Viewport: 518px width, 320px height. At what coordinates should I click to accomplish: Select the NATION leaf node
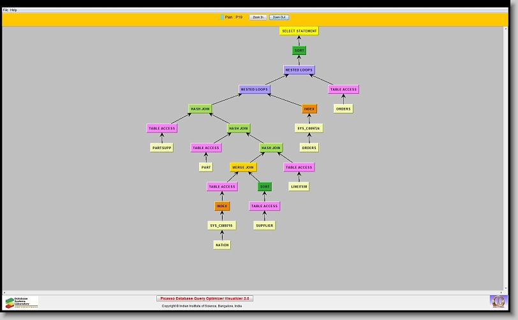(221, 245)
